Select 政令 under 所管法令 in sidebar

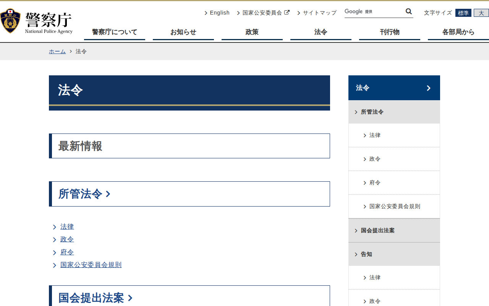pyautogui.click(x=394, y=159)
